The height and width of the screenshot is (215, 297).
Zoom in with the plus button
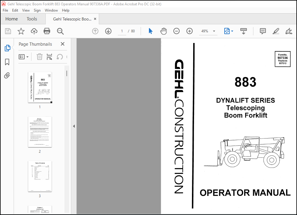coord(189,31)
